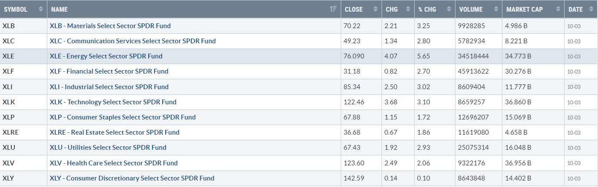Open XLY Consumer Discretionary fund link
This screenshot has height=187, width=598.
(x=132, y=178)
